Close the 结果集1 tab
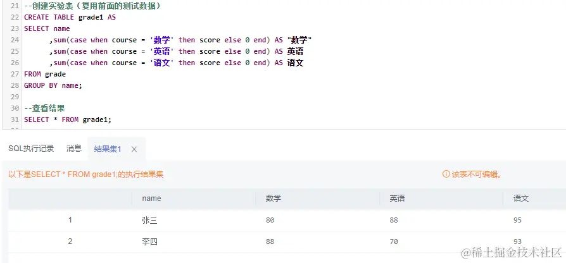 coord(134,149)
